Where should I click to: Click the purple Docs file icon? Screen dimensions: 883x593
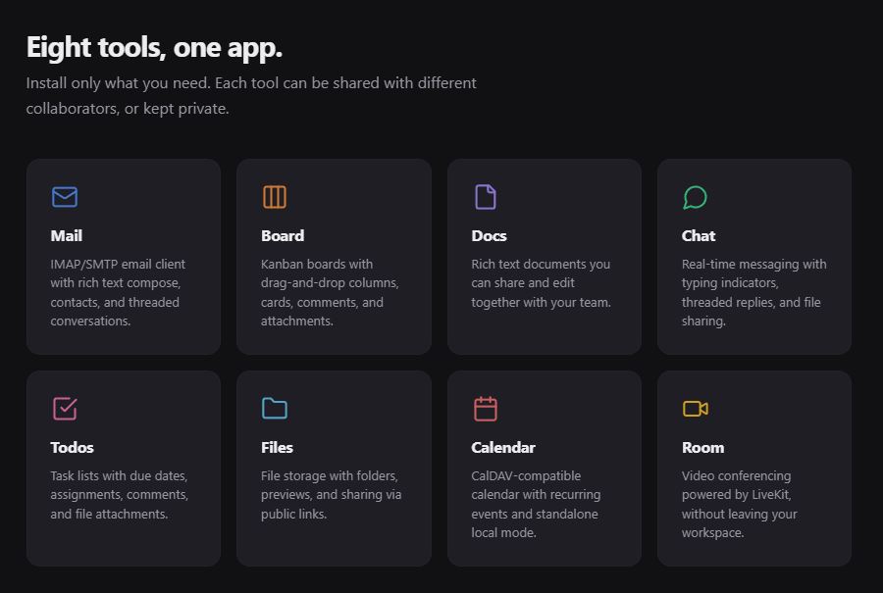pyautogui.click(x=486, y=197)
